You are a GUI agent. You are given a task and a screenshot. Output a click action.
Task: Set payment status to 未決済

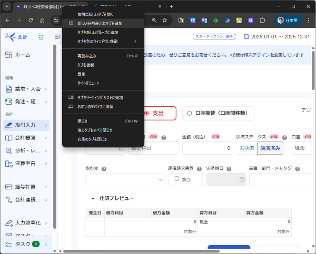pos(246,148)
